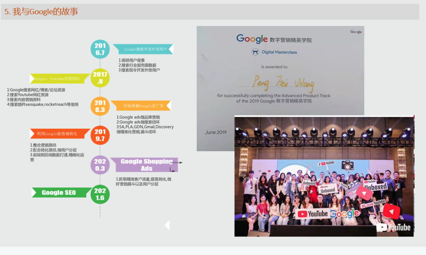The width and height of the screenshot is (426, 255).
Task: Click the camera sign held up in photo
Action: pyautogui.click(x=347, y=165)
